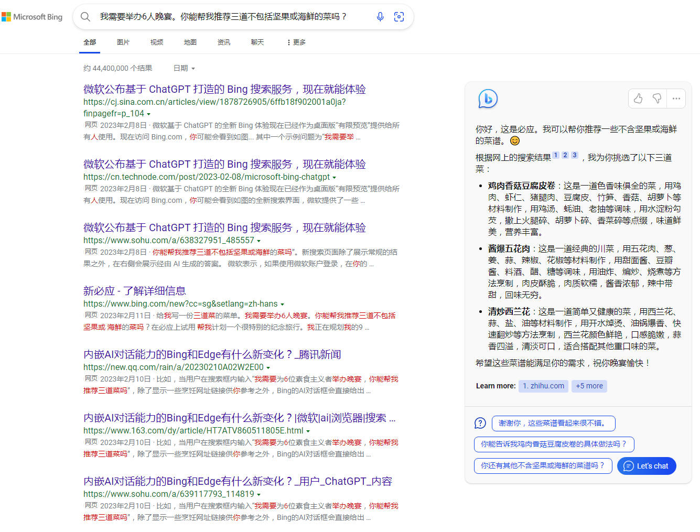Open 新必应 - 了解详细信息 result

(x=134, y=291)
